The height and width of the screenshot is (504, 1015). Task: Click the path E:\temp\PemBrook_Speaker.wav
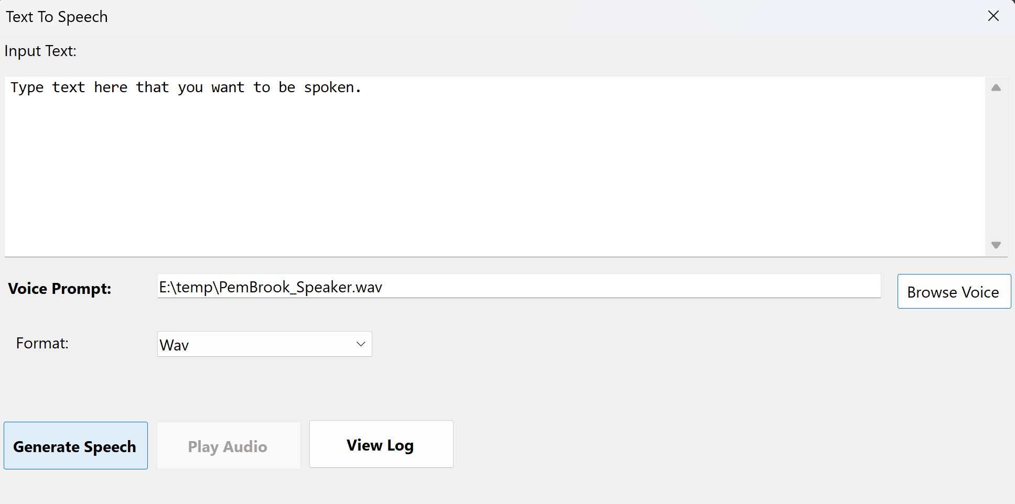pos(271,287)
